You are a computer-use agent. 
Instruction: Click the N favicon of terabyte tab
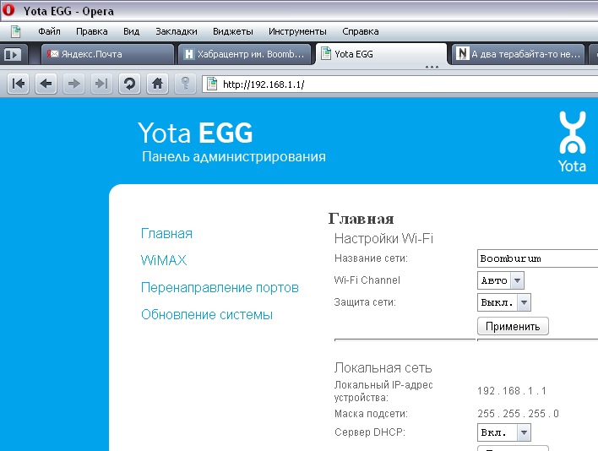(462, 54)
